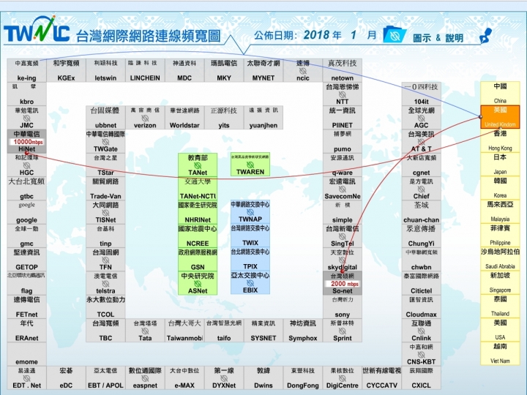
Task: Click the Sprint cell
Action: pos(342,331)
